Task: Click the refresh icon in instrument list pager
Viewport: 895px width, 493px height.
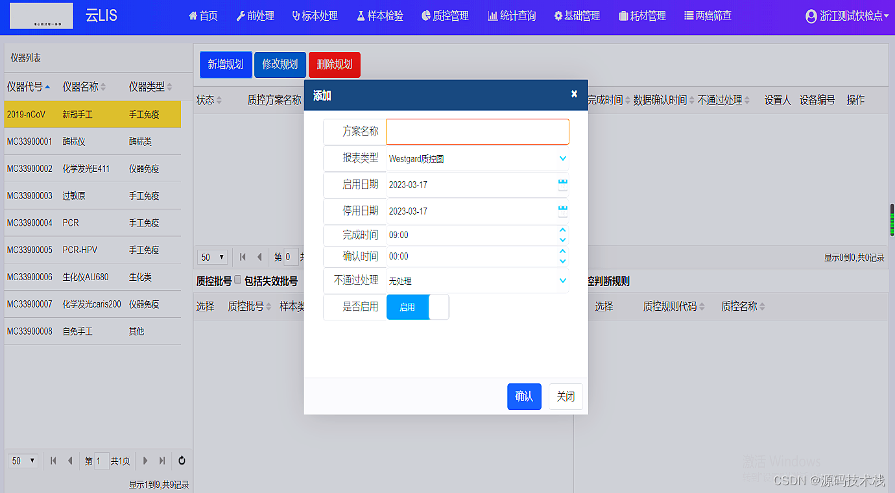Action: [182, 461]
